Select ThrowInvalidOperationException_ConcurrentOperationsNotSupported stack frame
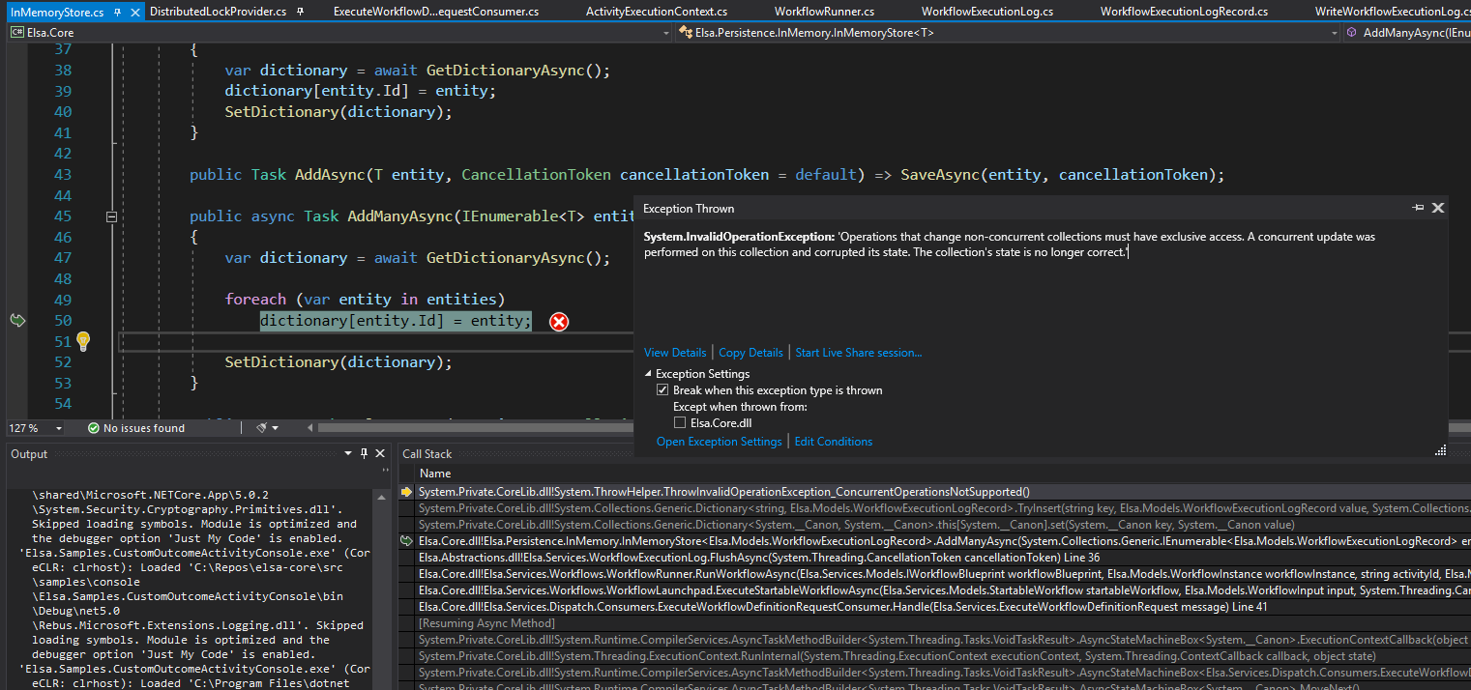 pos(724,492)
